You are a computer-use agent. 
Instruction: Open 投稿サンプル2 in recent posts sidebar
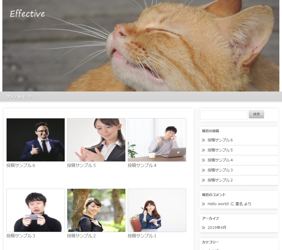tap(220, 180)
